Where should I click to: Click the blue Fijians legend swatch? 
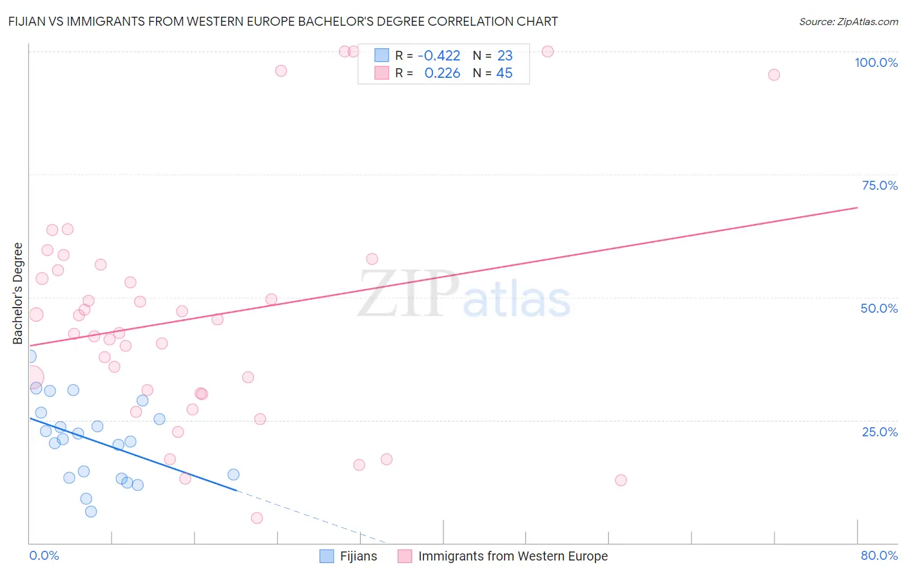tap(327, 556)
